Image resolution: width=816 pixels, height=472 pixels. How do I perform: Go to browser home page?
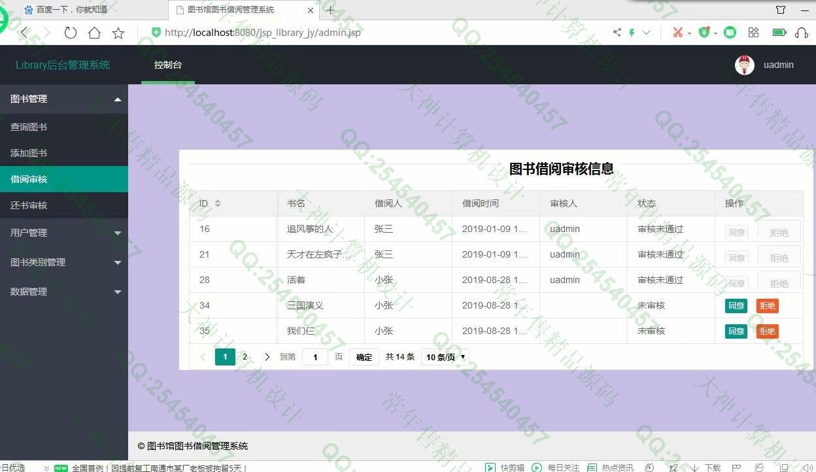click(x=94, y=33)
